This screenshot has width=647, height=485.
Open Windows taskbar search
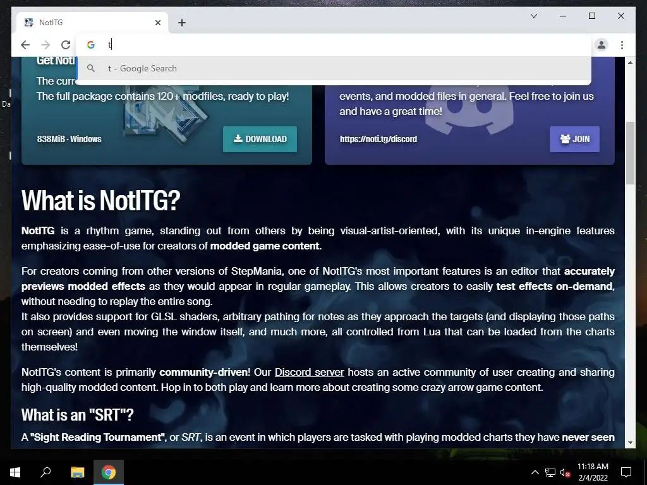point(45,472)
